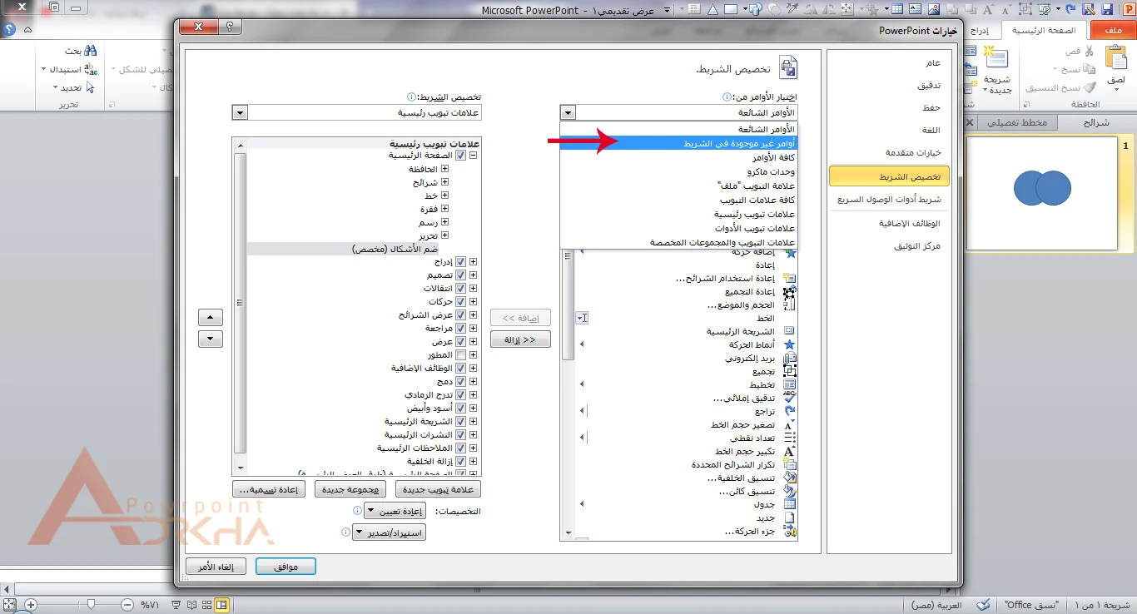1137x614 pixels.
Task: Select علامات تبويب الأدوات from dropdown list
Action: 679,228
